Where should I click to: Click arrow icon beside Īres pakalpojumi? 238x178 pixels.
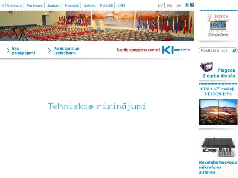coord(8,50)
